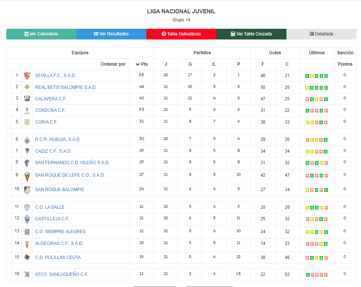The height and width of the screenshot is (287, 361).
Task: Open SEVILLA F.C., S.A.D. team link
Action: 55,76
